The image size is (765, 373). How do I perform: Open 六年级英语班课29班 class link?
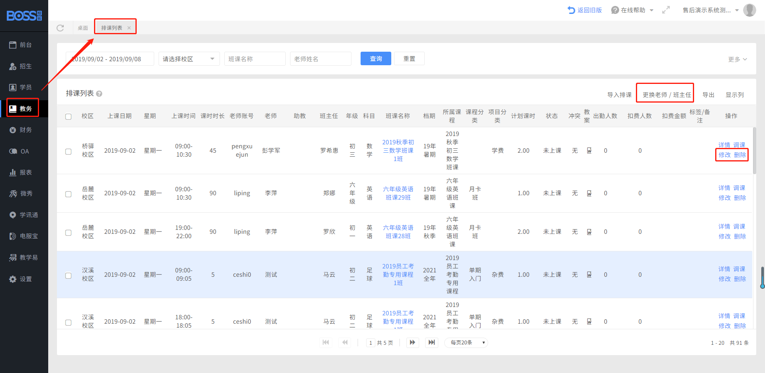tap(398, 193)
